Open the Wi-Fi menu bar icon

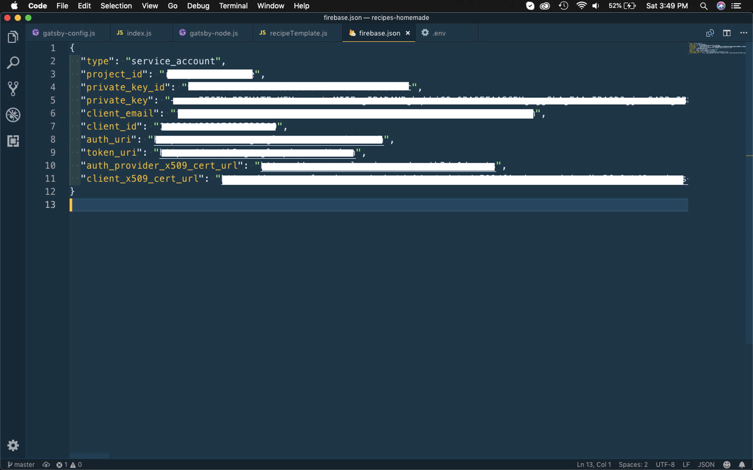click(x=581, y=6)
